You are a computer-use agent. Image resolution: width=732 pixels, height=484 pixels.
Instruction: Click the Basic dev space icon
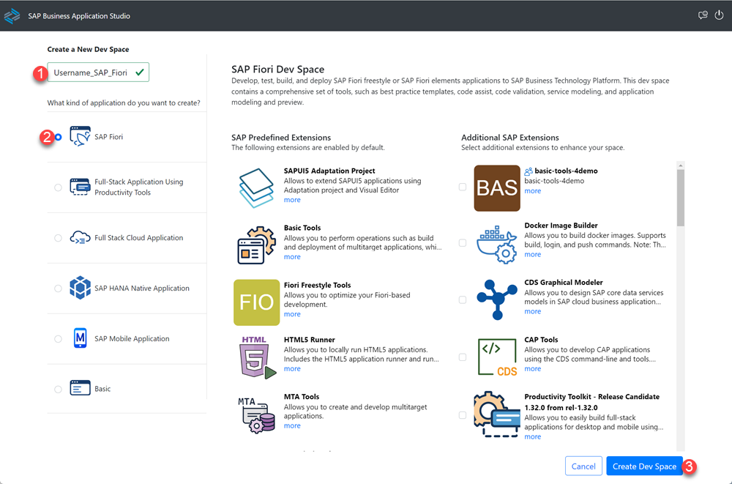tap(80, 388)
